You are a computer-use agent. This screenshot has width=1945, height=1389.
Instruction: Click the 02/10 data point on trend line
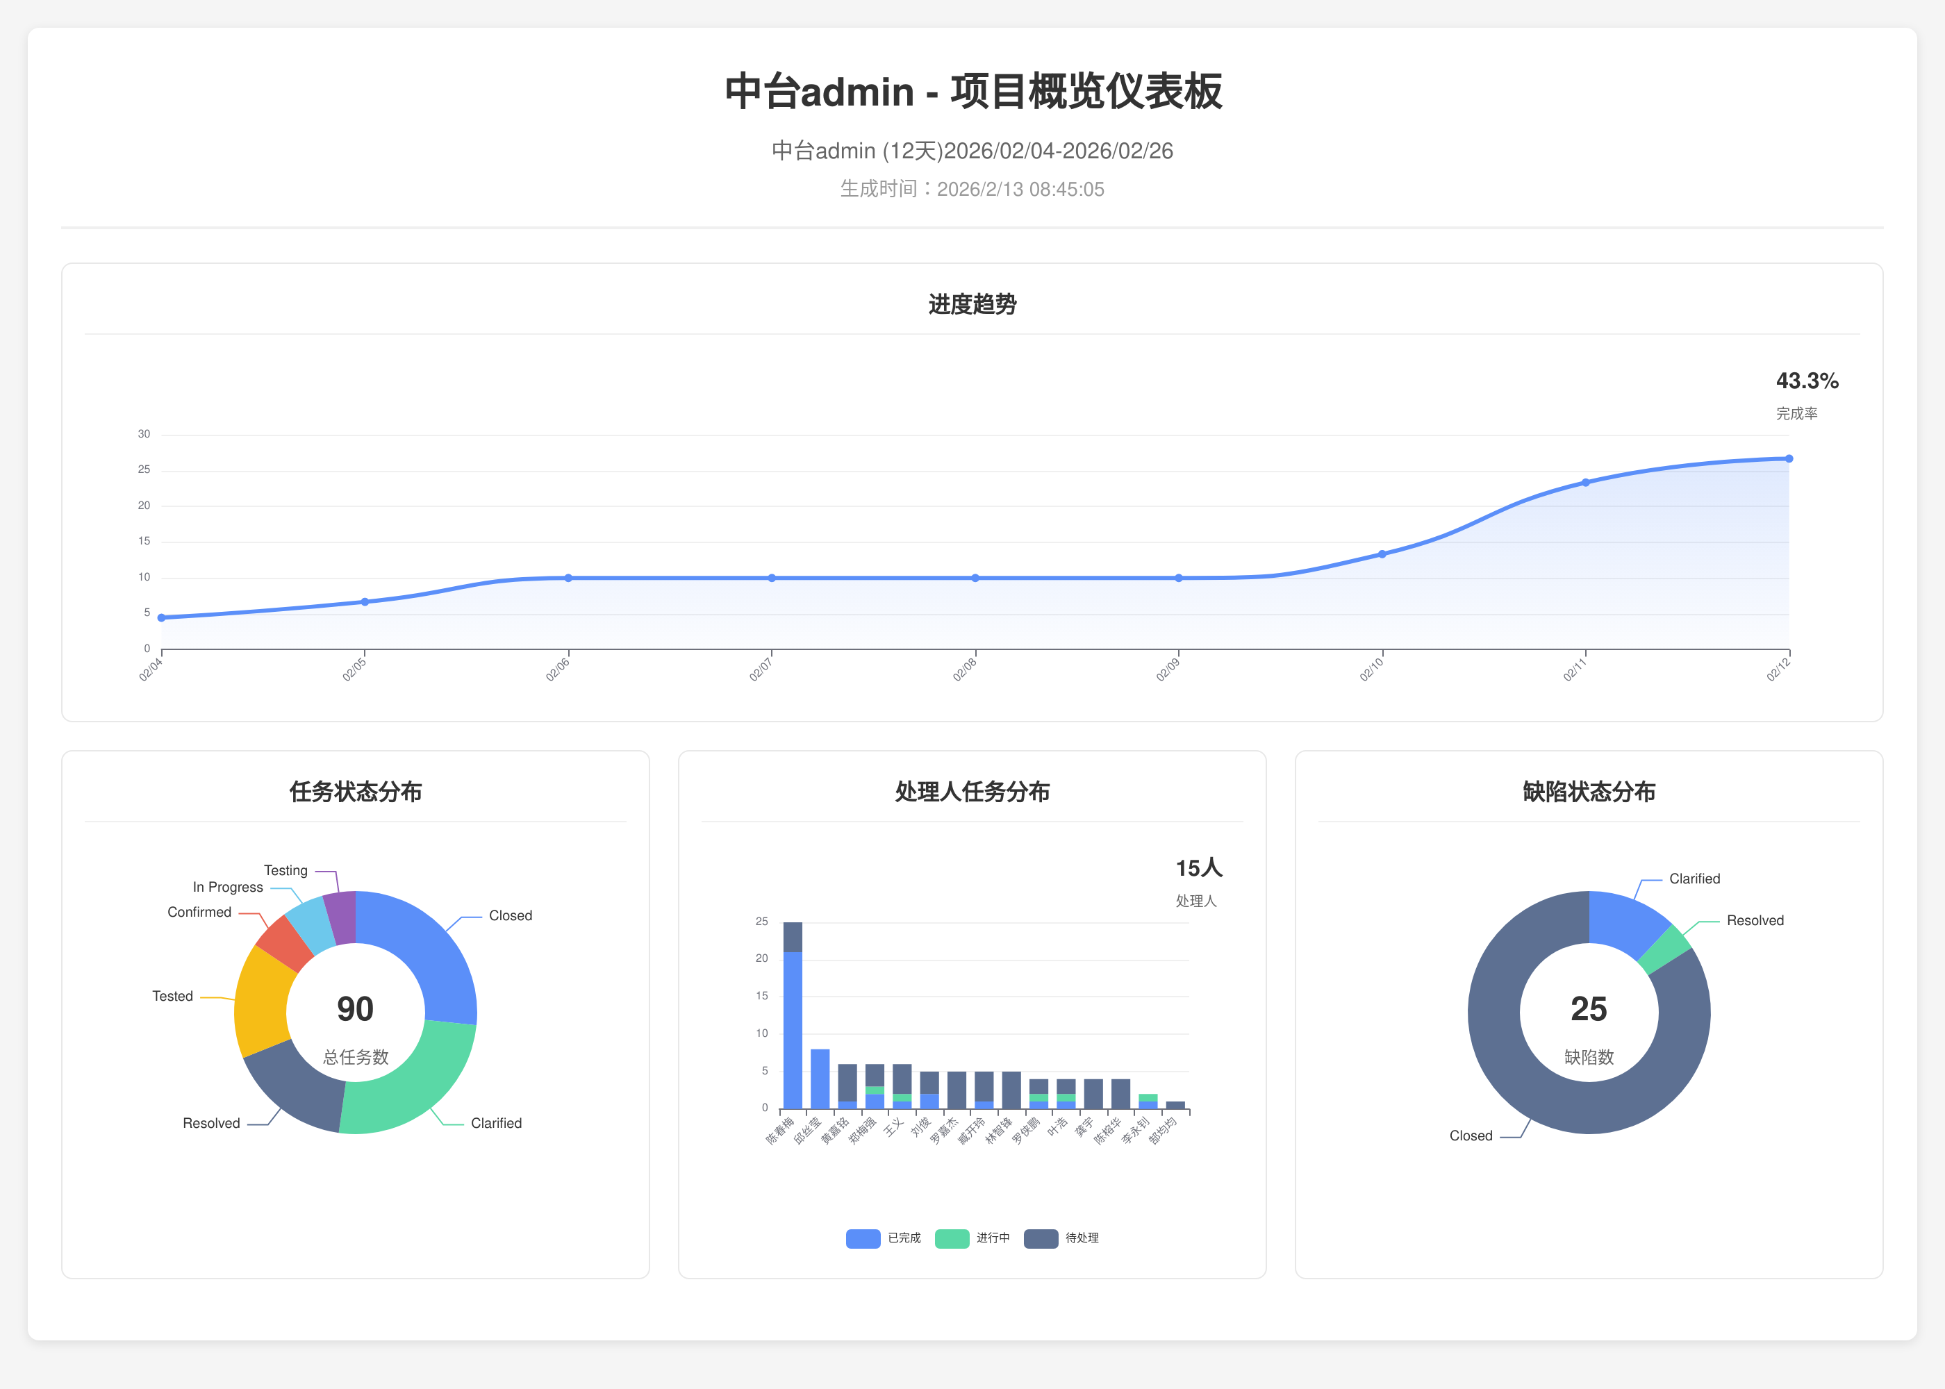(1382, 554)
